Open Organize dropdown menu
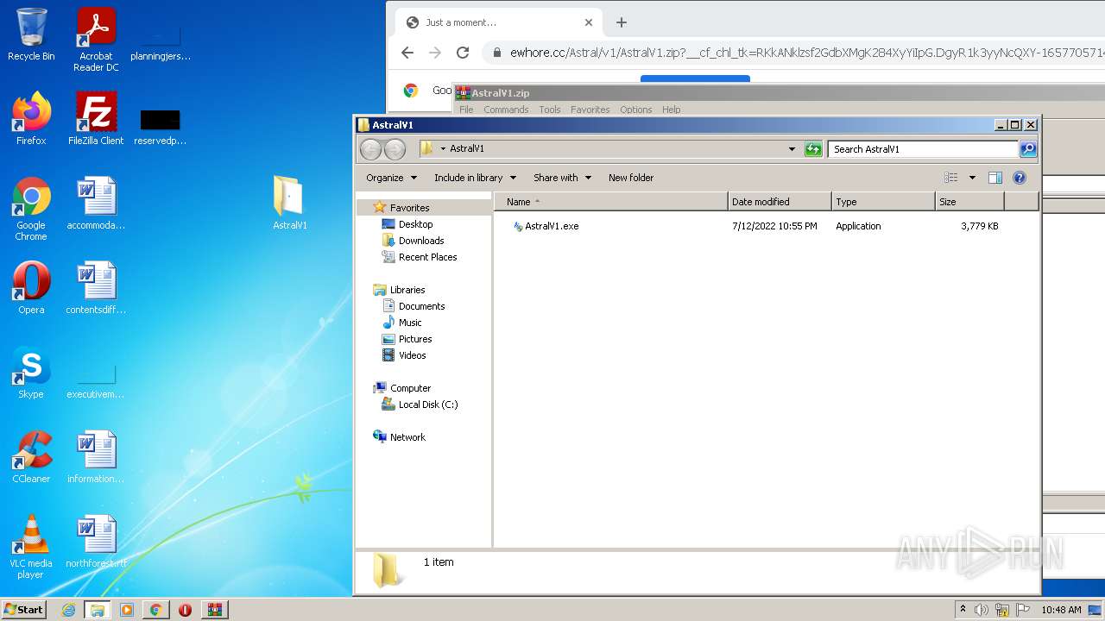 [391, 178]
